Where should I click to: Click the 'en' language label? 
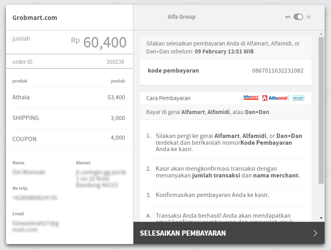pyautogui.click(x=288, y=17)
